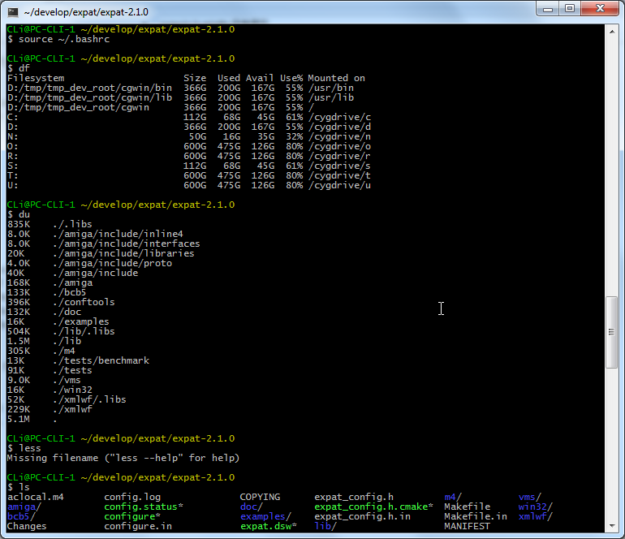This screenshot has height=539, width=625.
Task: Click the scrollbar down arrow
Action: tap(612, 526)
